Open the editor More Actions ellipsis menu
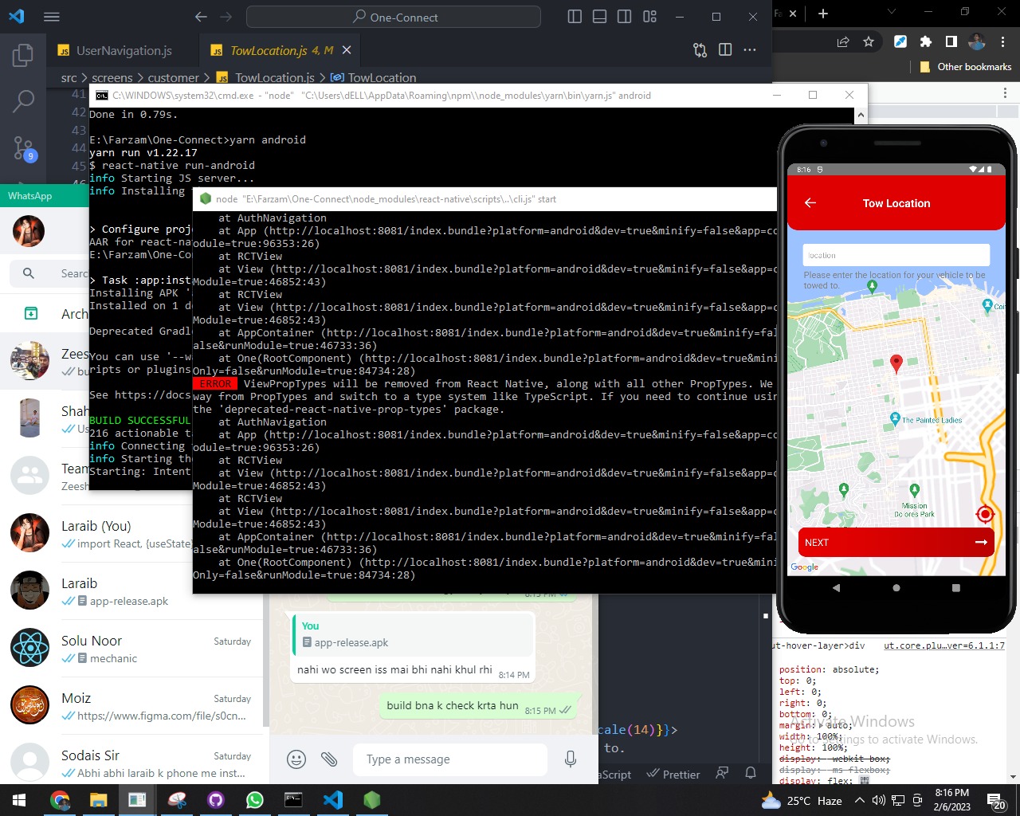 pyautogui.click(x=750, y=50)
